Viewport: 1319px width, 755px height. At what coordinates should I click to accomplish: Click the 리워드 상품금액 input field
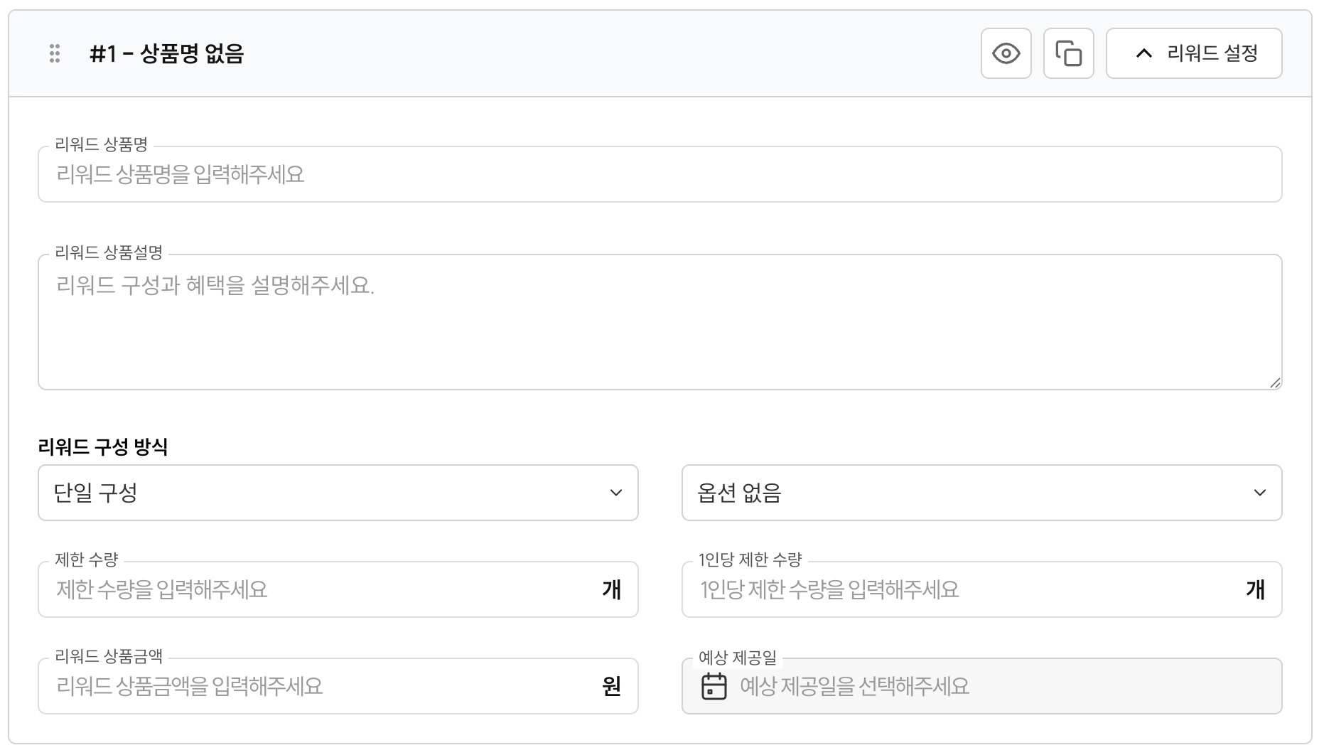click(320, 686)
